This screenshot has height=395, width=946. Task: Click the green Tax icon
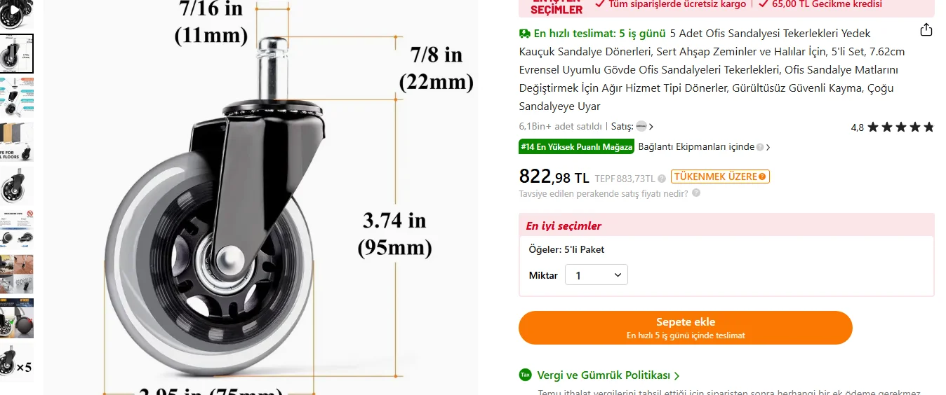coord(526,375)
